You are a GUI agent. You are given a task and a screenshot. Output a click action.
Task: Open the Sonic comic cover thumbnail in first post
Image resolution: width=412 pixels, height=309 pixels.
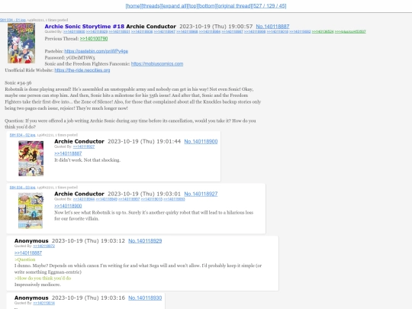[x=21, y=43]
